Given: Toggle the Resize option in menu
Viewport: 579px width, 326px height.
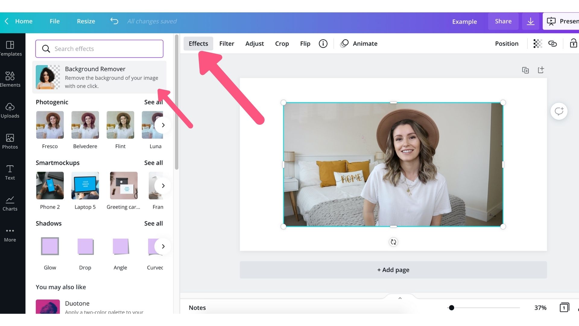Looking at the screenshot, I should tap(86, 21).
